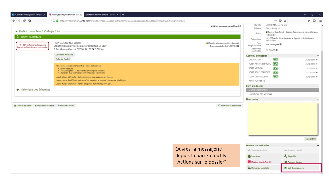Click the green check badge for ORIENTATION
The height and width of the screenshot is (185, 329).
click(276, 60)
